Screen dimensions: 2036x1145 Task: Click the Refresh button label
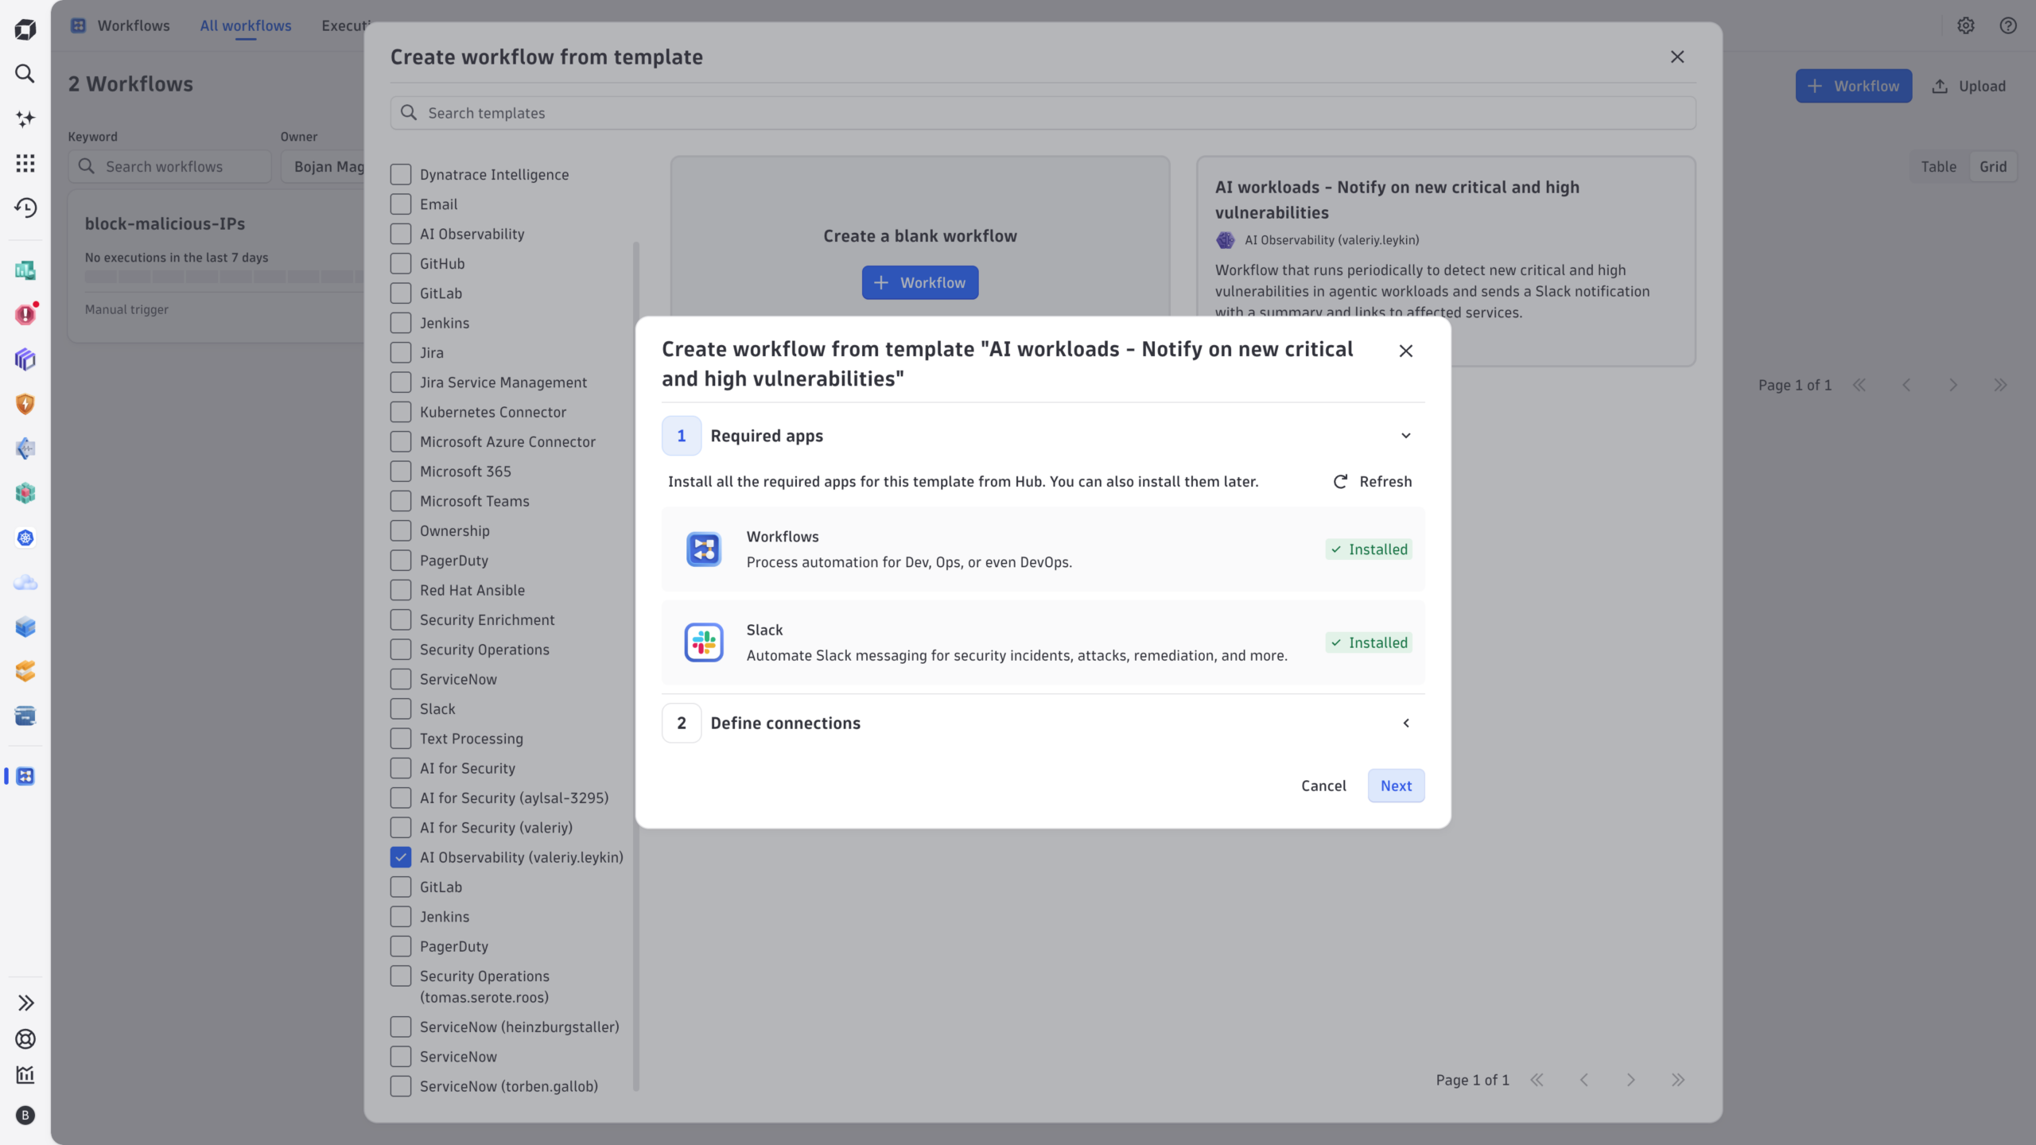point(1385,482)
